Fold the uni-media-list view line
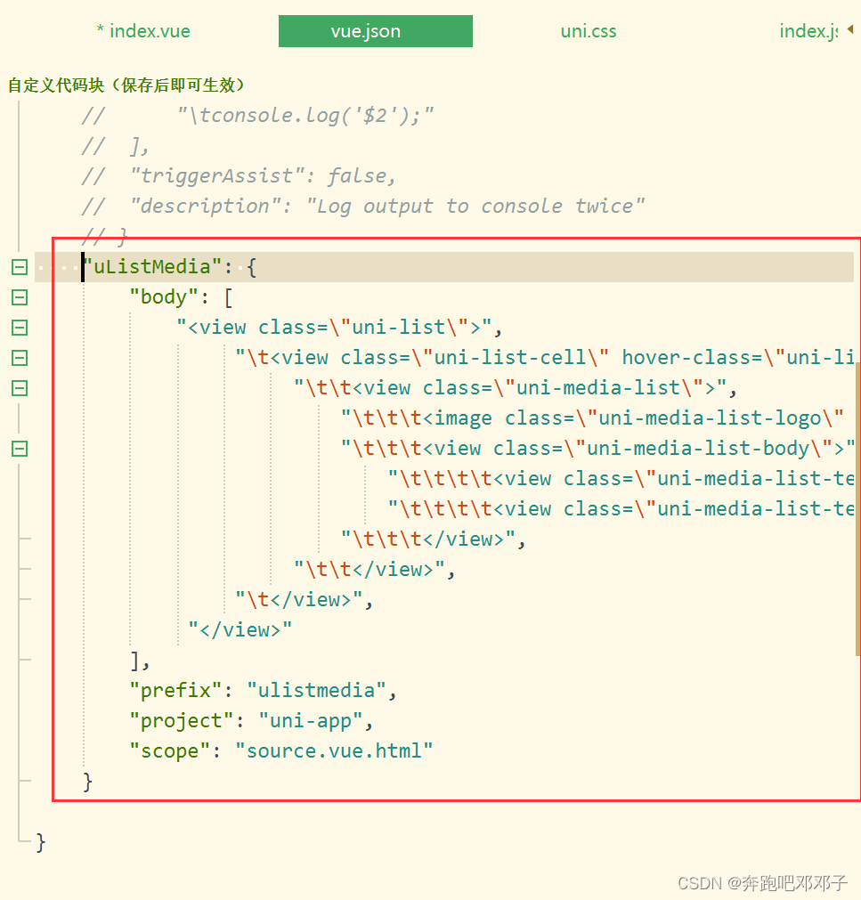 pyautogui.click(x=20, y=388)
